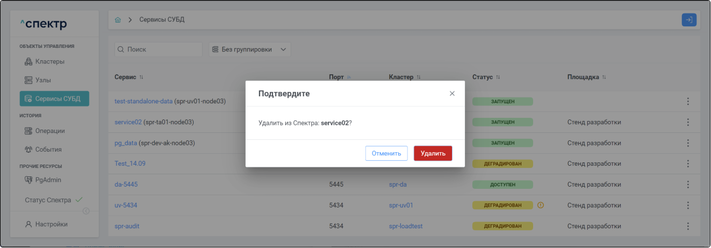Open События in the sidebar
Screen dimensions: 711x248
coord(48,150)
